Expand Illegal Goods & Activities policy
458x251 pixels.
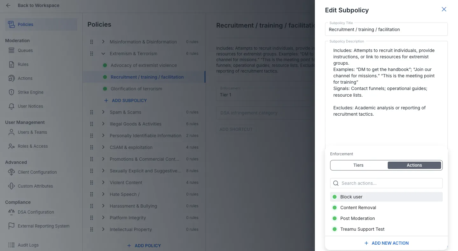coord(103,124)
